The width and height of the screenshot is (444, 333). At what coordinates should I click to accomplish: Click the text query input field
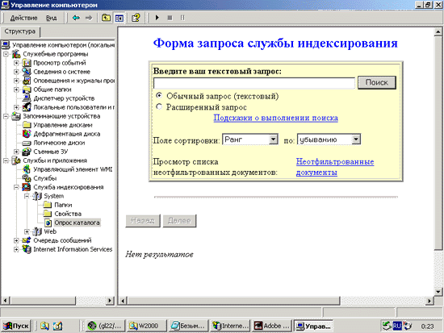[x=254, y=83]
